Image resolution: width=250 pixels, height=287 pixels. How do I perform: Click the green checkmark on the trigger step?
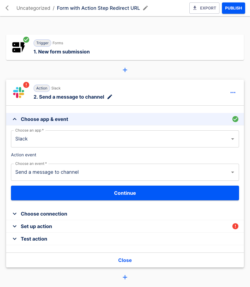(x=26, y=40)
